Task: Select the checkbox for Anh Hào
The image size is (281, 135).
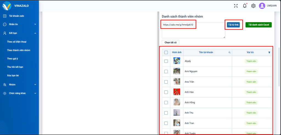Action: point(166,92)
